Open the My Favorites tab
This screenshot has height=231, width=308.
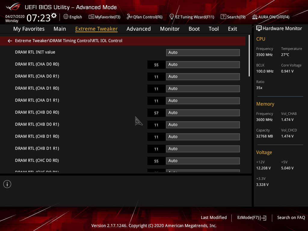(x=29, y=29)
